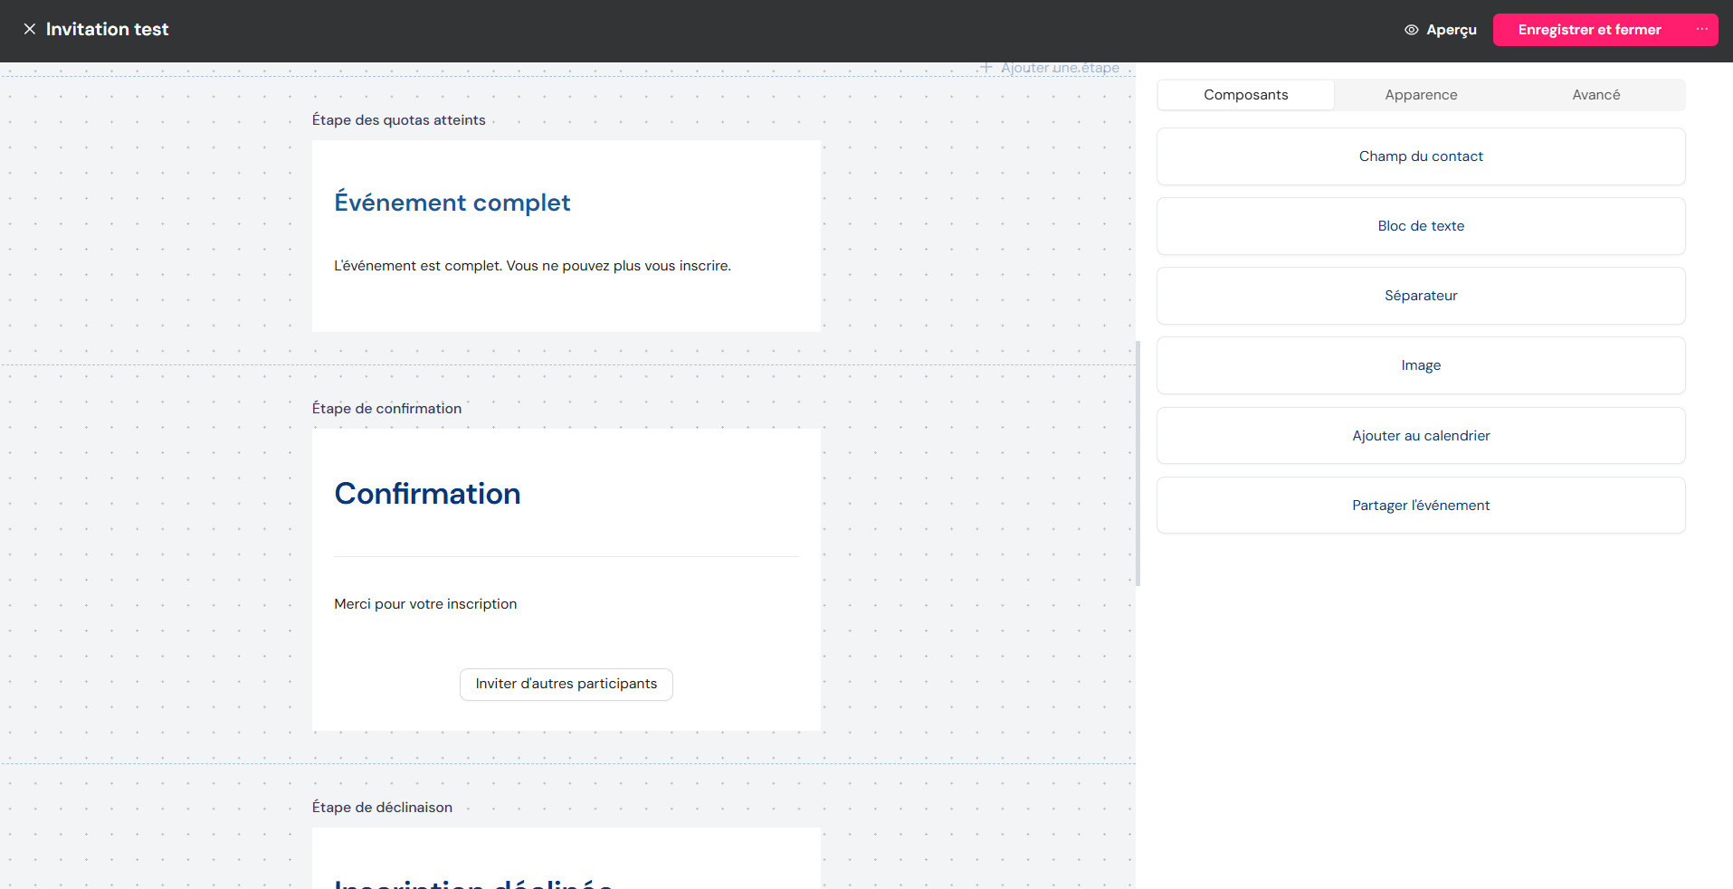Add a Champ du contact component
The image size is (1733, 889).
coord(1421,156)
